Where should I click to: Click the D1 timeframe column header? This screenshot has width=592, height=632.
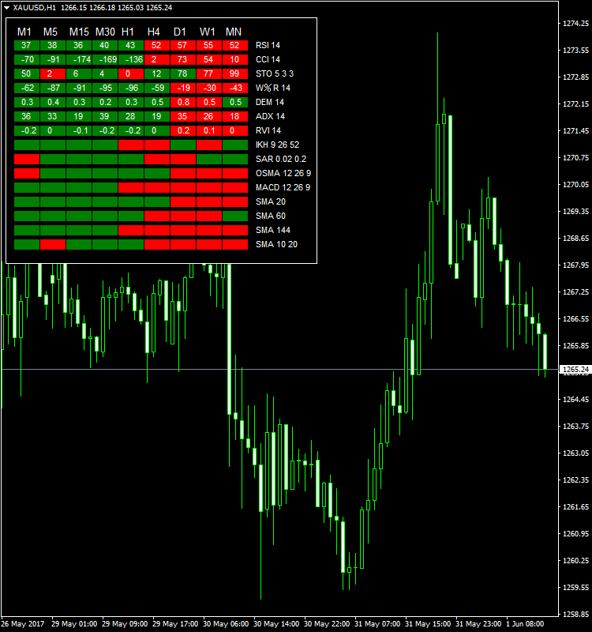click(180, 32)
